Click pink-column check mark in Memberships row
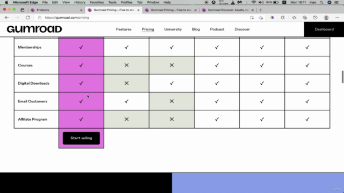Screen dimensions: 344x193 [x=81, y=47]
